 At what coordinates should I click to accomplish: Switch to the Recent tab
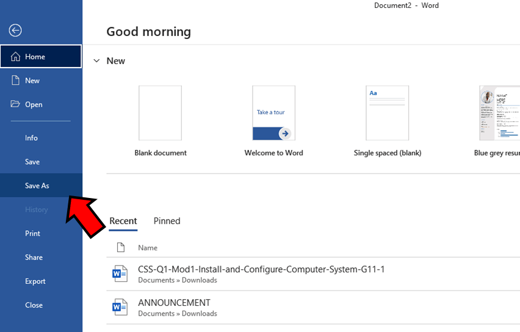[123, 221]
